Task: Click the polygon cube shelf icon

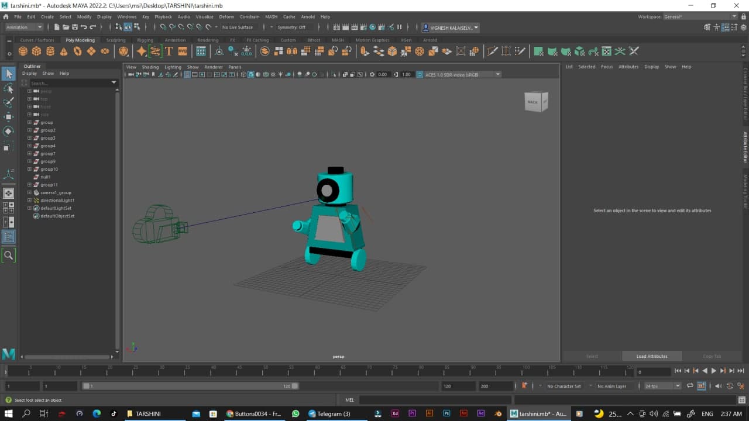Action: click(36, 51)
